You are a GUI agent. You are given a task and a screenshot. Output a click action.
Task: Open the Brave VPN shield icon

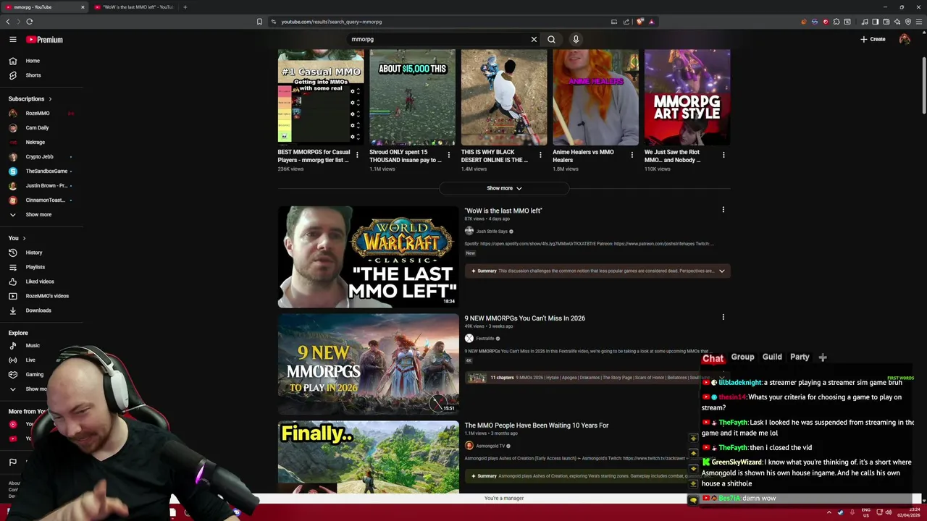(908, 22)
